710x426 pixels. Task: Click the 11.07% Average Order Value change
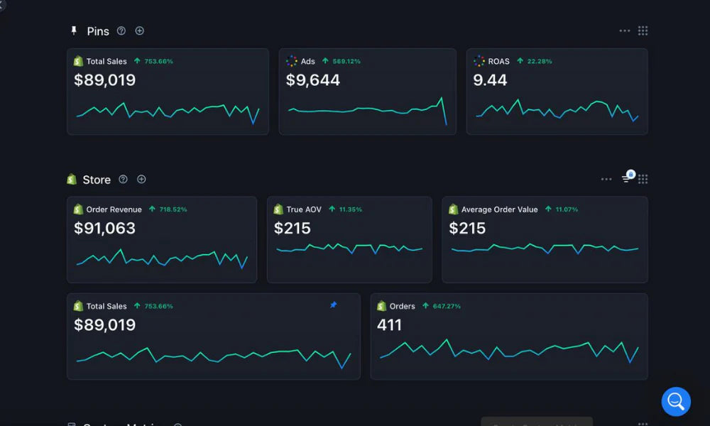click(x=562, y=209)
